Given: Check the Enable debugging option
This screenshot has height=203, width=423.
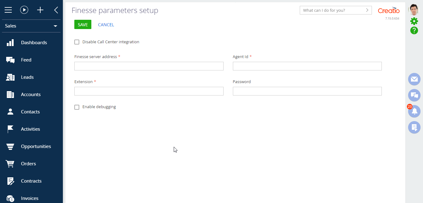Looking at the screenshot, I should pos(76,107).
